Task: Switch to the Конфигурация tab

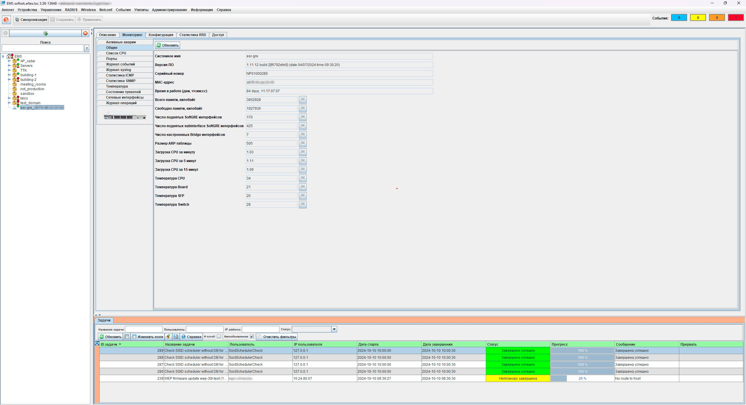Action: pos(161,35)
